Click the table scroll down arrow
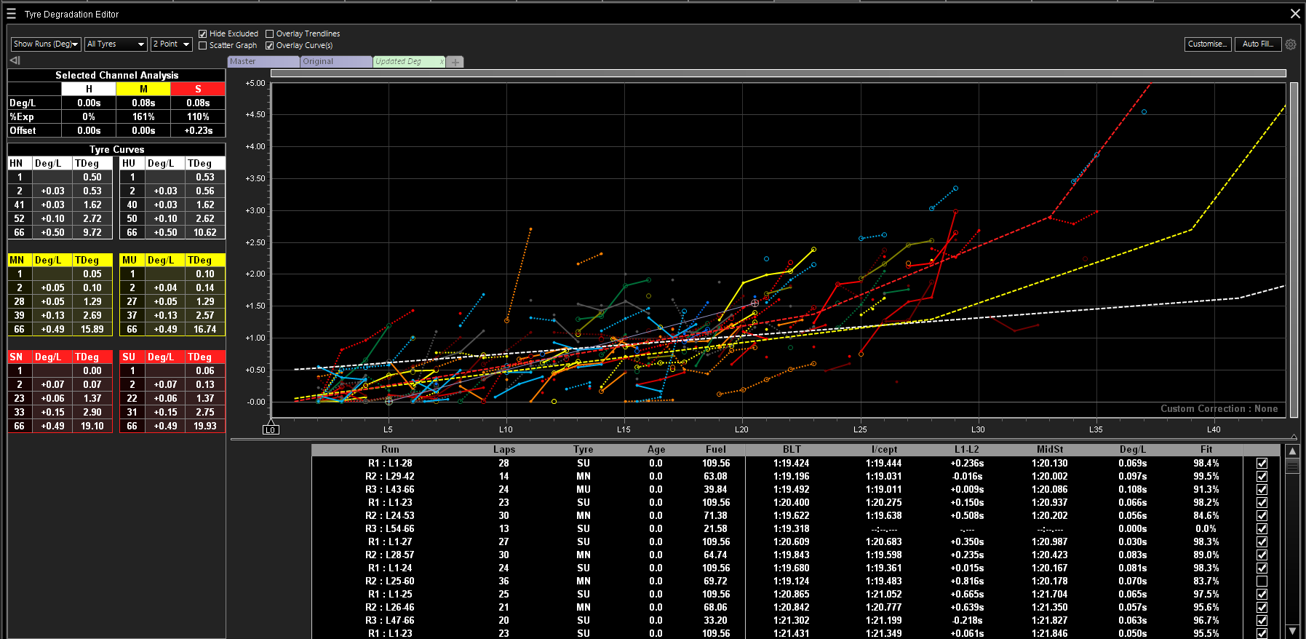Viewport: 1306px width, 639px height. (1292, 631)
